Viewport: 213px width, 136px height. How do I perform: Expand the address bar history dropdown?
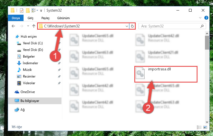[x=127, y=26]
